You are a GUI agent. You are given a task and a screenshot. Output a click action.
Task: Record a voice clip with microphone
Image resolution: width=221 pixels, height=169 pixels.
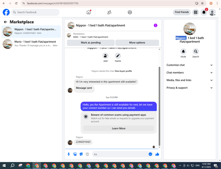coord(69,154)
